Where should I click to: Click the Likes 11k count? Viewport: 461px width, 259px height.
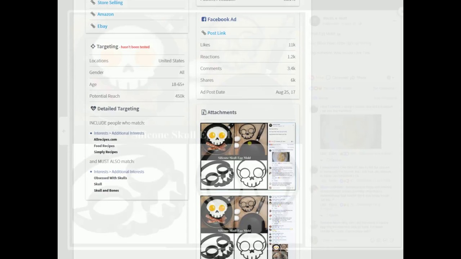(292, 45)
